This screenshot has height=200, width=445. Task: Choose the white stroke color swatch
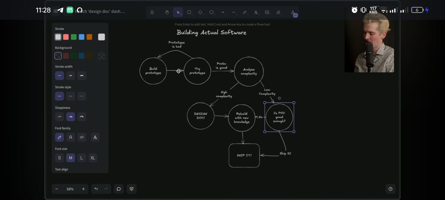point(58,37)
